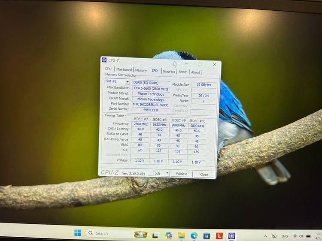Launch Copilot from the taskbar
The image size is (322, 241).
pos(169,235)
